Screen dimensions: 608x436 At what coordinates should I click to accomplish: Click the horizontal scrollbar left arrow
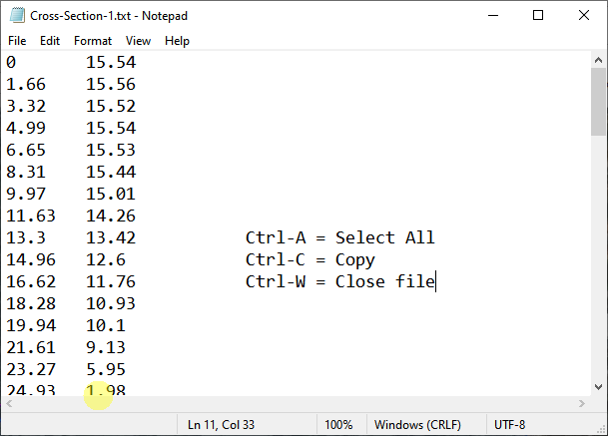[10, 403]
